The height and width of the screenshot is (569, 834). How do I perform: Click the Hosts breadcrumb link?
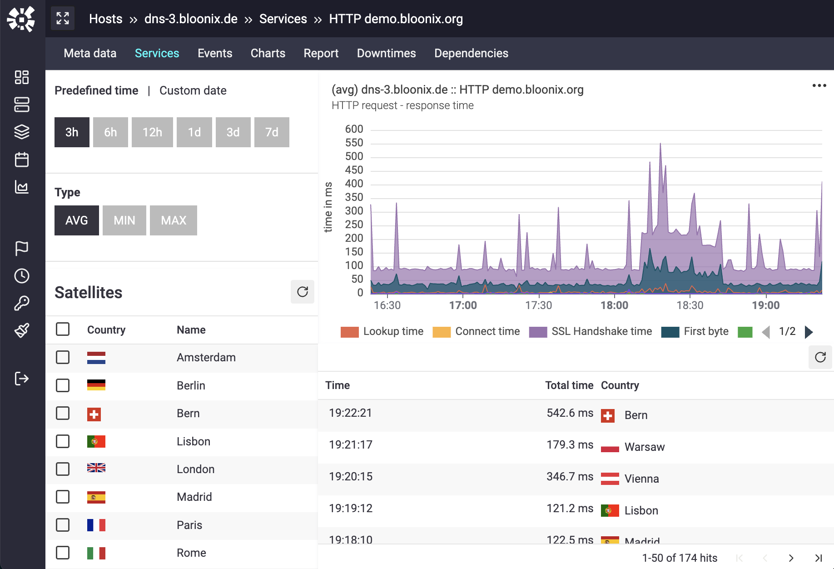pos(106,19)
